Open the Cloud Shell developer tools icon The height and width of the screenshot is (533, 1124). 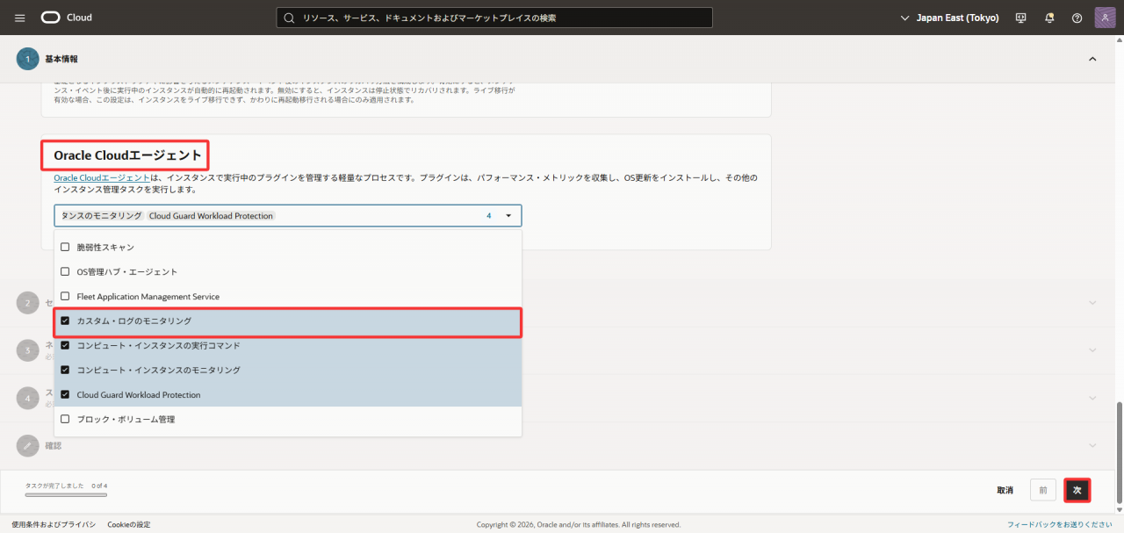[1020, 18]
